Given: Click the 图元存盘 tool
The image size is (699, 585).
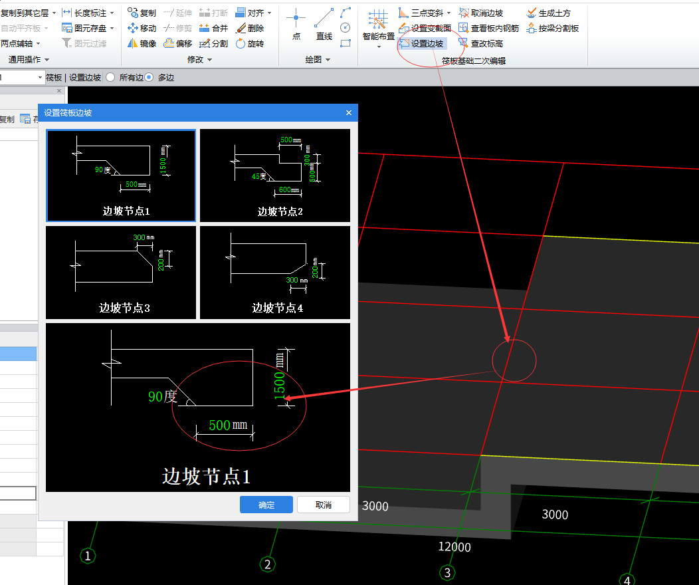Looking at the screenshot, I should click(x=84, y=28).
